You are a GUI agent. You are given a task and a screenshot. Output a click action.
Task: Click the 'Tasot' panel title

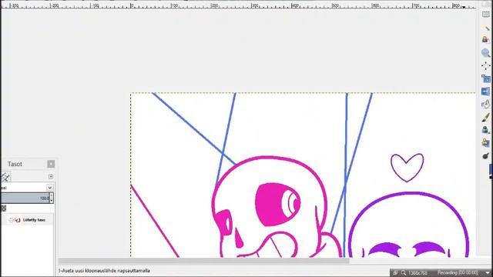(15, 164)
